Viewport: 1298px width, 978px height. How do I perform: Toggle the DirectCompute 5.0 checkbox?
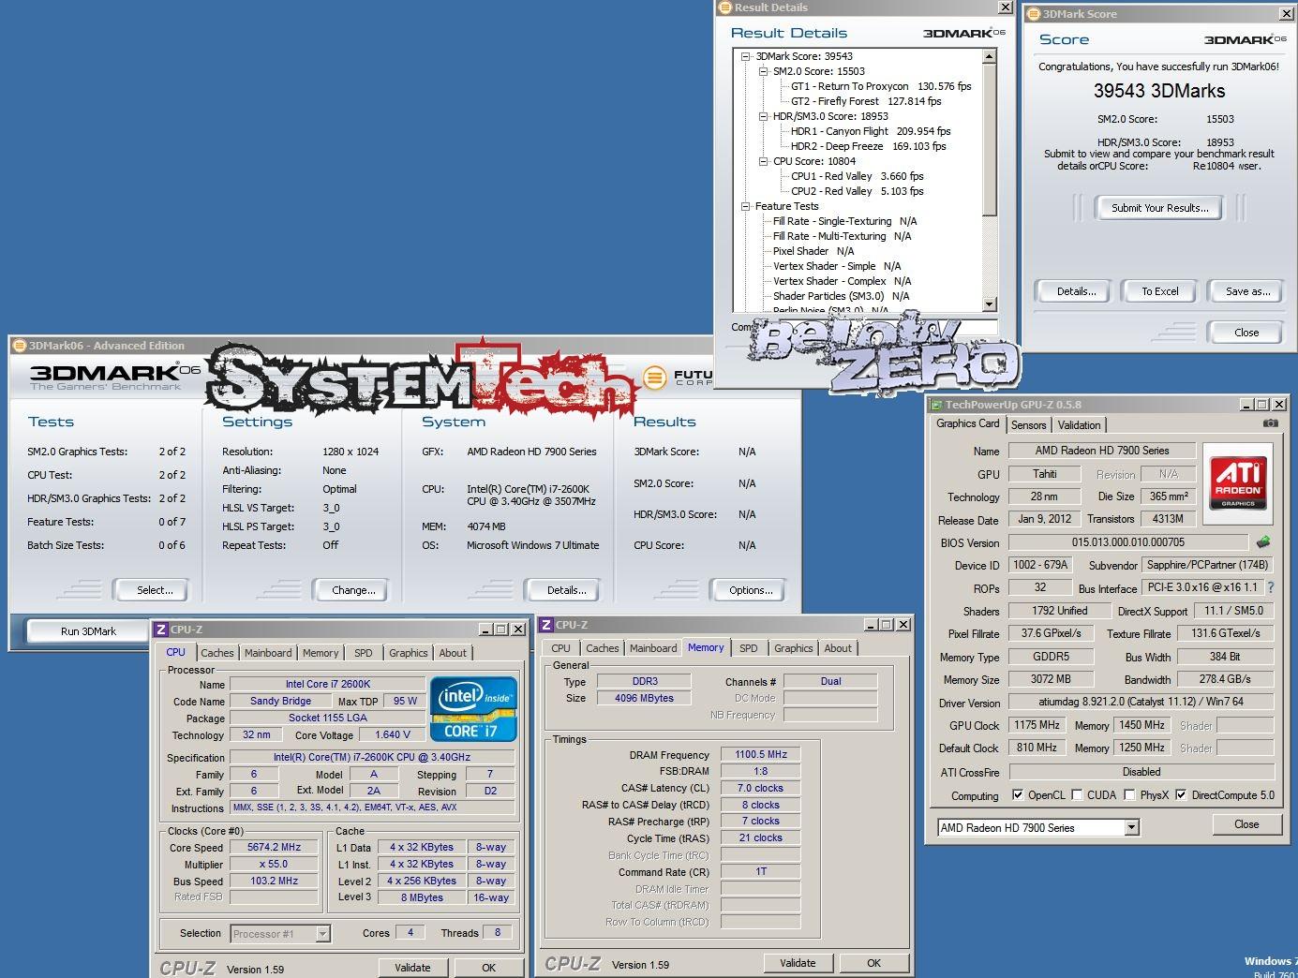tap(1181, 795)
